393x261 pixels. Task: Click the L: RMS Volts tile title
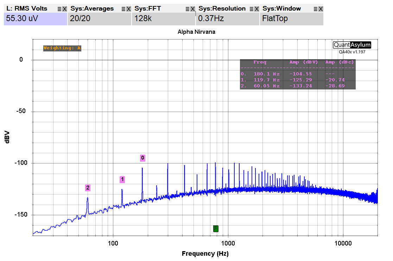click(x=27, y=8)
